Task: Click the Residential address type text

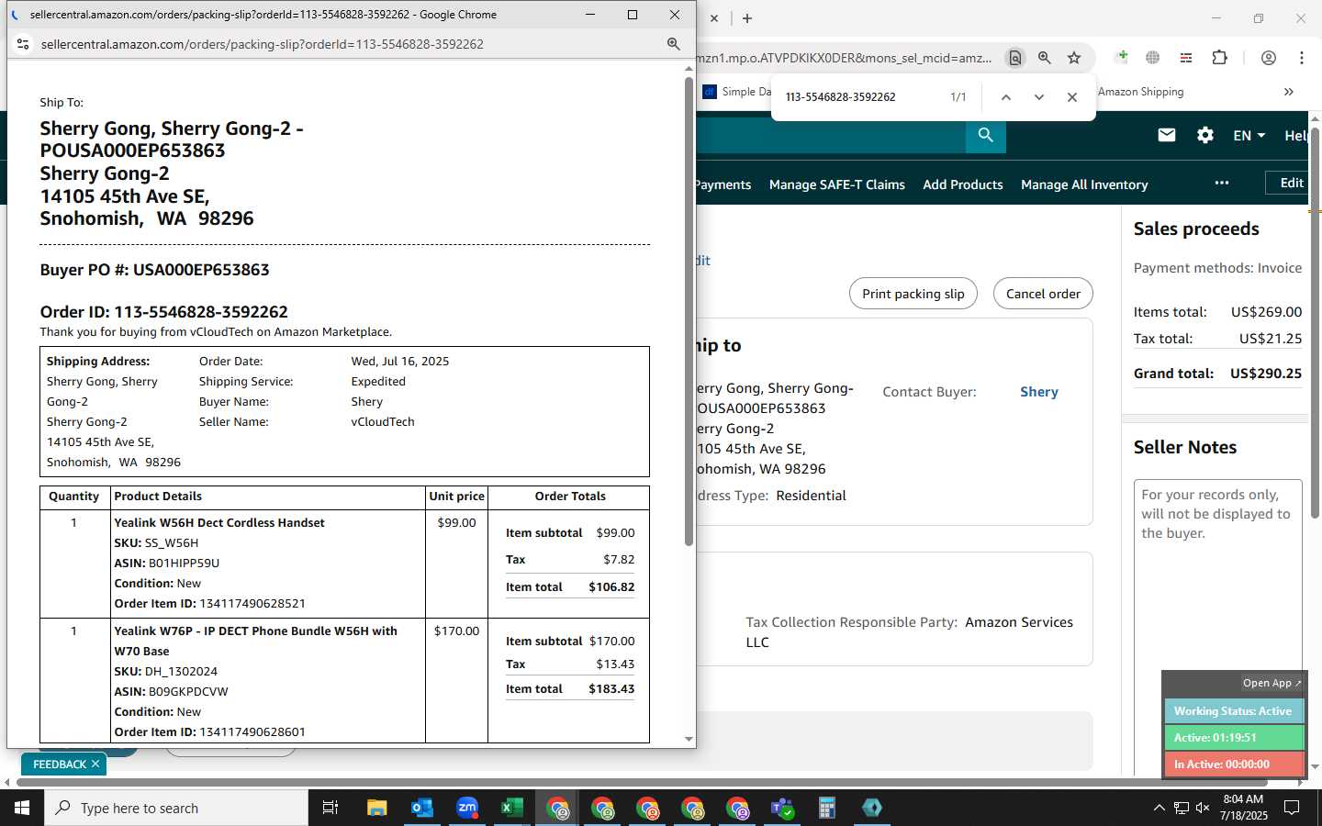Action: tap(811, 496)
